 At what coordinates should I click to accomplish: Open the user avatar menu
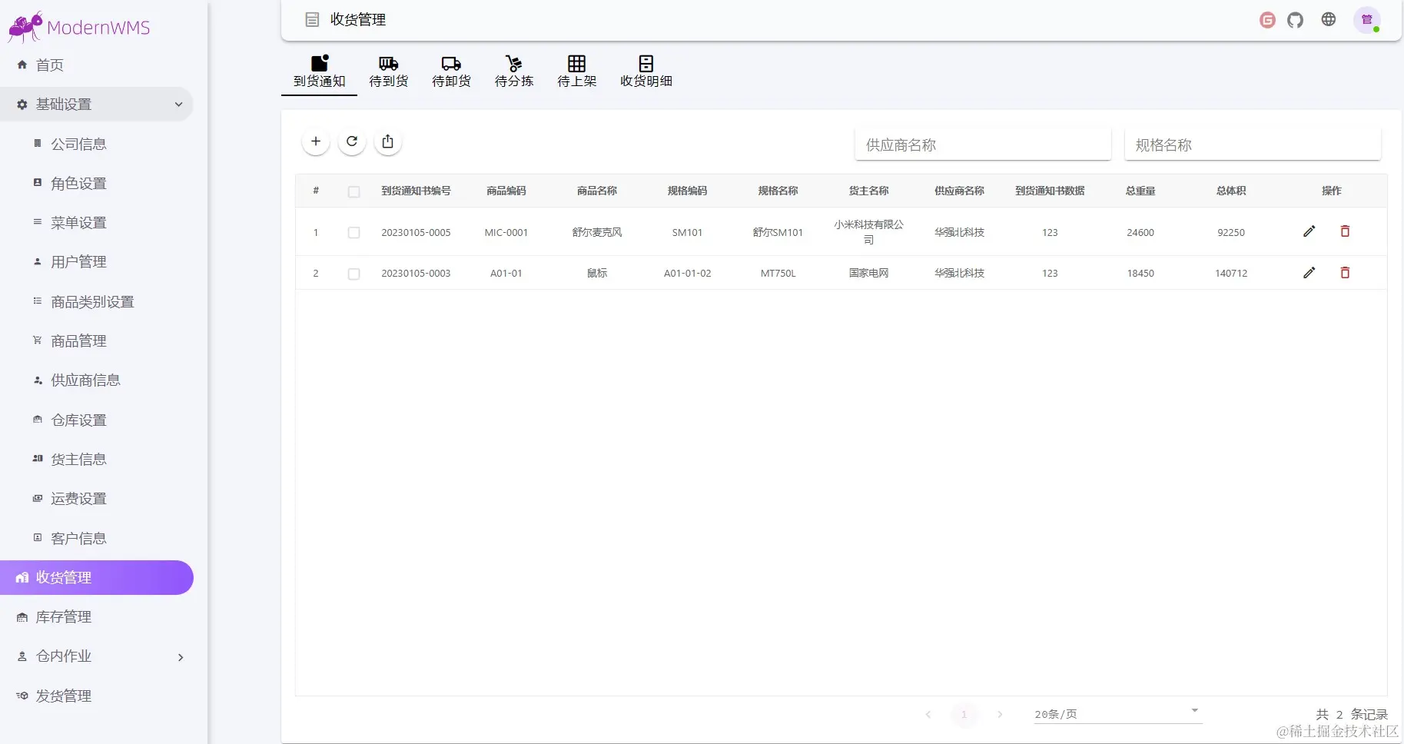[x=1367, y=20]
